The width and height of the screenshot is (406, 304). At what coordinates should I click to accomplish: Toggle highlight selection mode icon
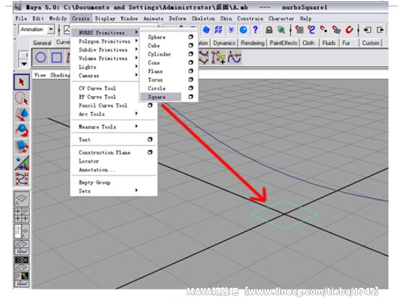pyautogui.click(x=281, y=30)
